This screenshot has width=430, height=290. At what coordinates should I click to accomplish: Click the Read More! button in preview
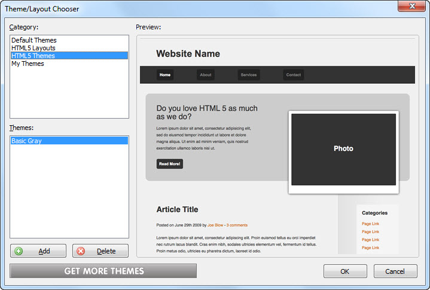pyautogui.click(x=170, y=164)
